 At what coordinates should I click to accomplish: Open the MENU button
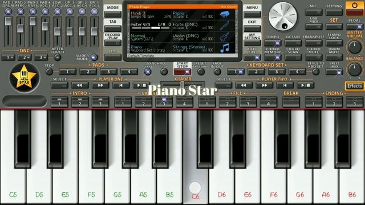pos(252,14)
